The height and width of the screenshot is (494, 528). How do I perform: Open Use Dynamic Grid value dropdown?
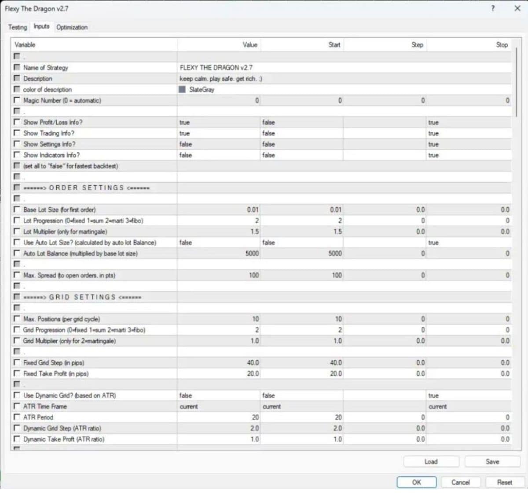(219, 395)
